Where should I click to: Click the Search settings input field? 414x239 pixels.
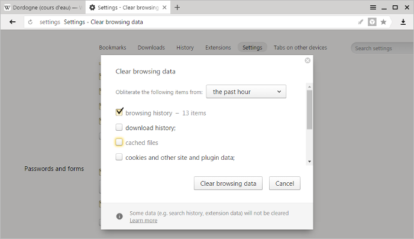383,48
